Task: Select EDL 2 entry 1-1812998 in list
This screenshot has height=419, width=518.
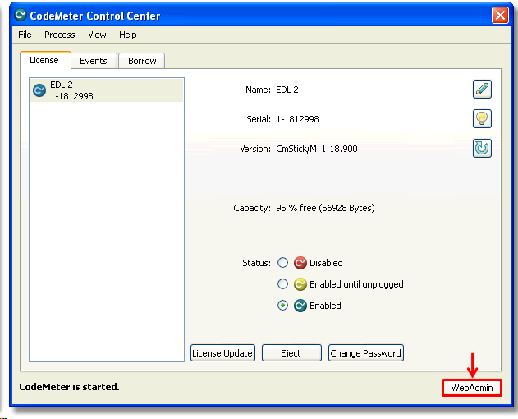Action: (107, 90)
